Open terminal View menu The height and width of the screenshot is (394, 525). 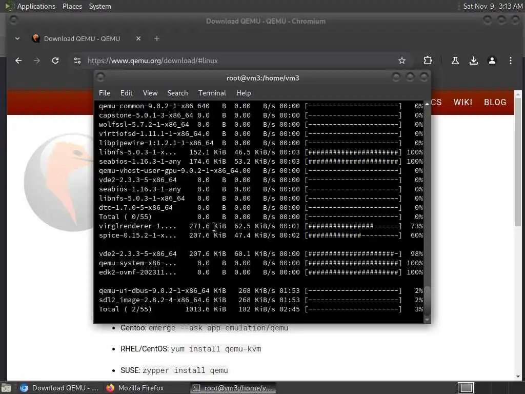click(150, 93)
